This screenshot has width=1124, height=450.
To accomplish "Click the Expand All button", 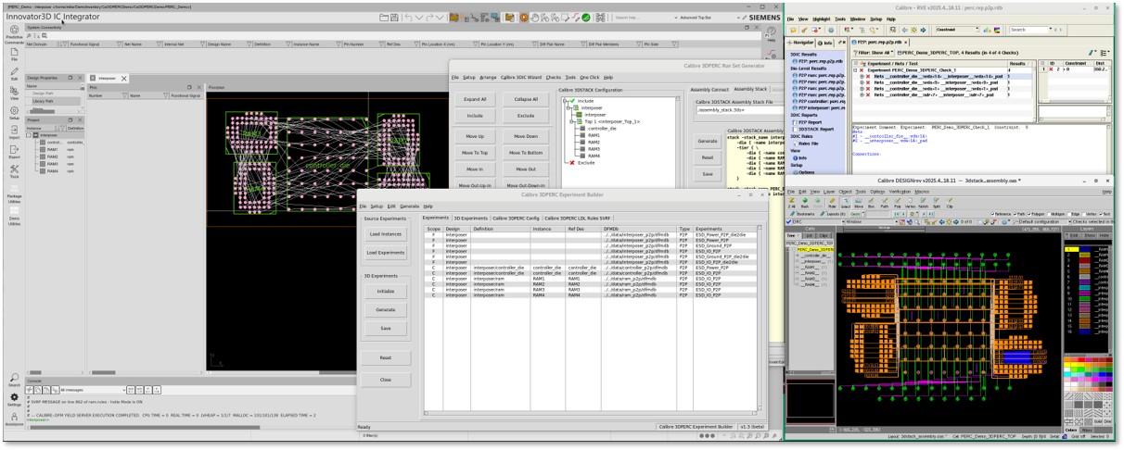I will coord(475,99).
